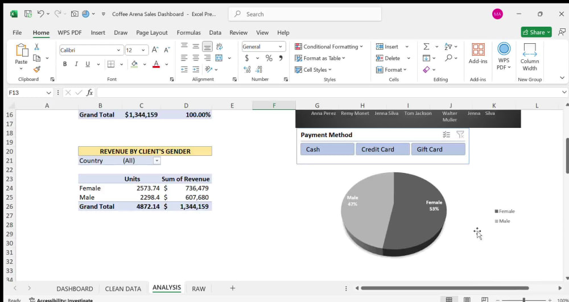This screenshot has width=569, height=302.
Task: Open RAW sheet tab
Action: (x=199, y=288)
